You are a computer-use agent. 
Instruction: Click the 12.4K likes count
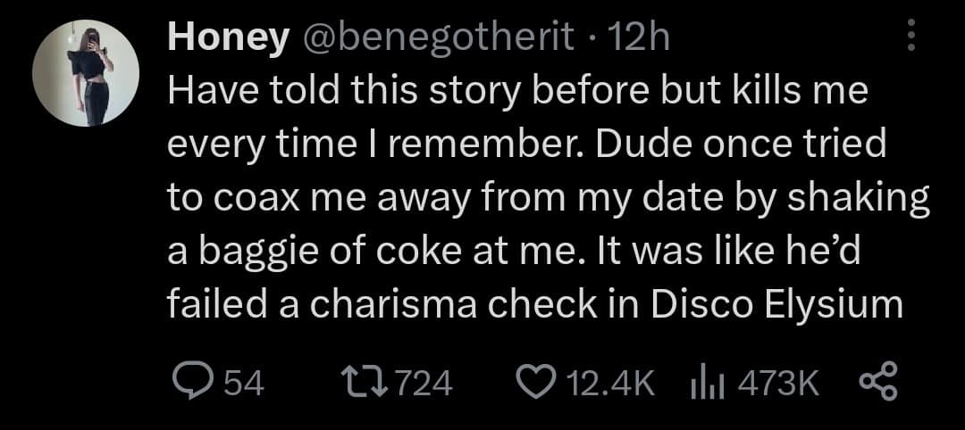pos(608,384)
